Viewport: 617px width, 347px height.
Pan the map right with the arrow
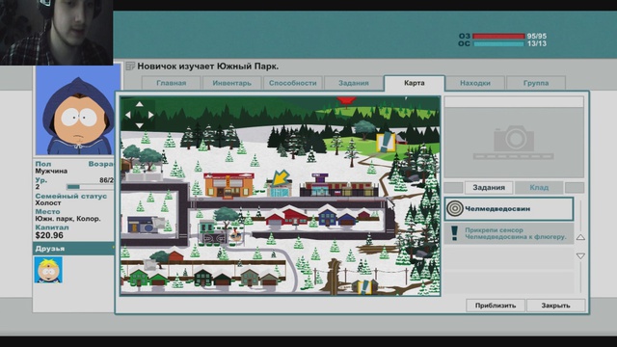pyautogui.click(x=150, y=115)
